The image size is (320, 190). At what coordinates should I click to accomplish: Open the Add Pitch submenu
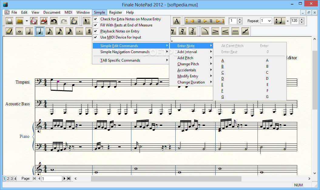(x=191, y=58)
